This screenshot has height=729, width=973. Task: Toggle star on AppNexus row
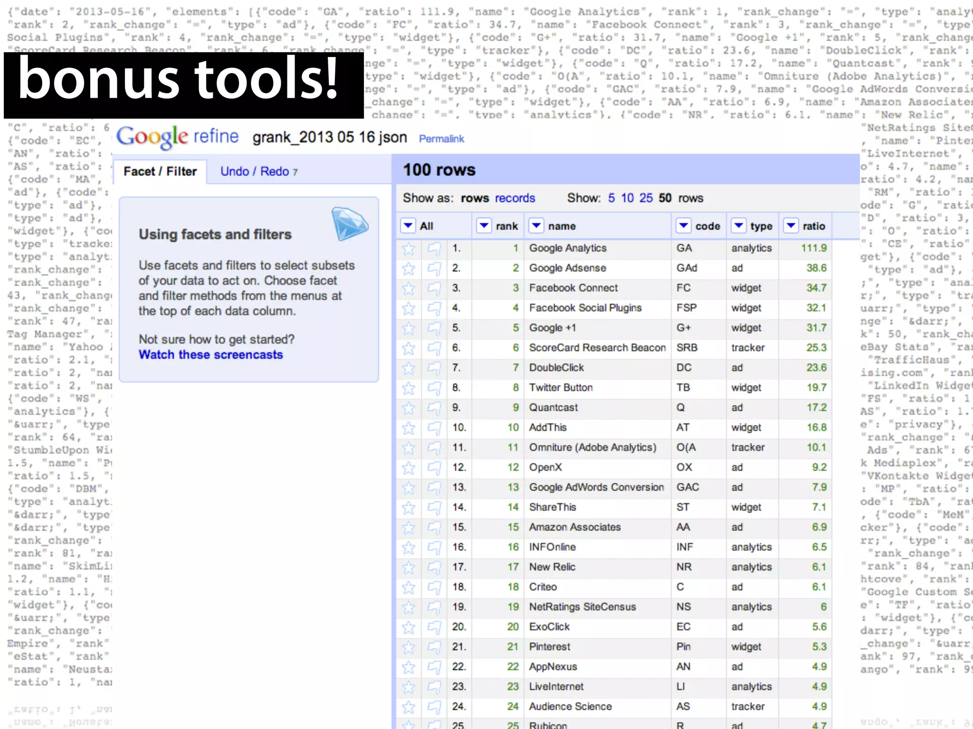coord(409,667)
